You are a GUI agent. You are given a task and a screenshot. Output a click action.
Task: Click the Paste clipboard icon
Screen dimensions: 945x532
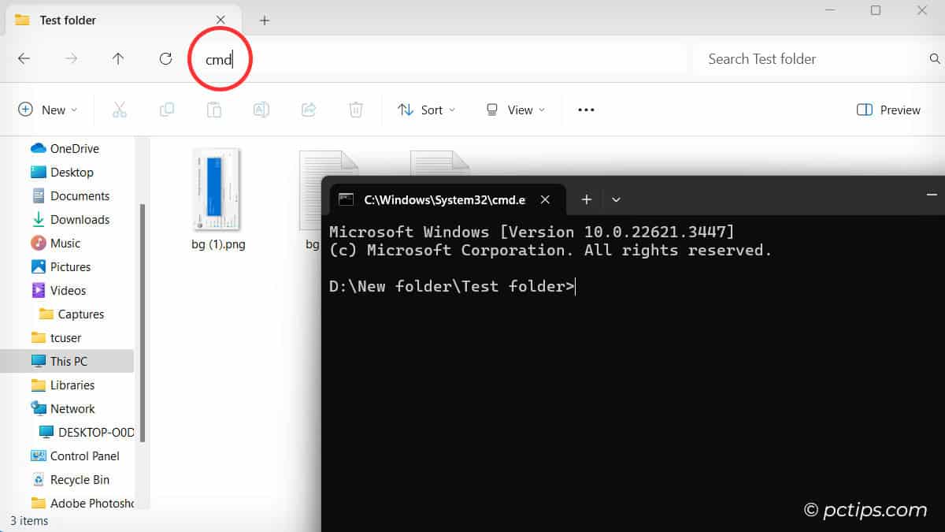tap(214, 110)
